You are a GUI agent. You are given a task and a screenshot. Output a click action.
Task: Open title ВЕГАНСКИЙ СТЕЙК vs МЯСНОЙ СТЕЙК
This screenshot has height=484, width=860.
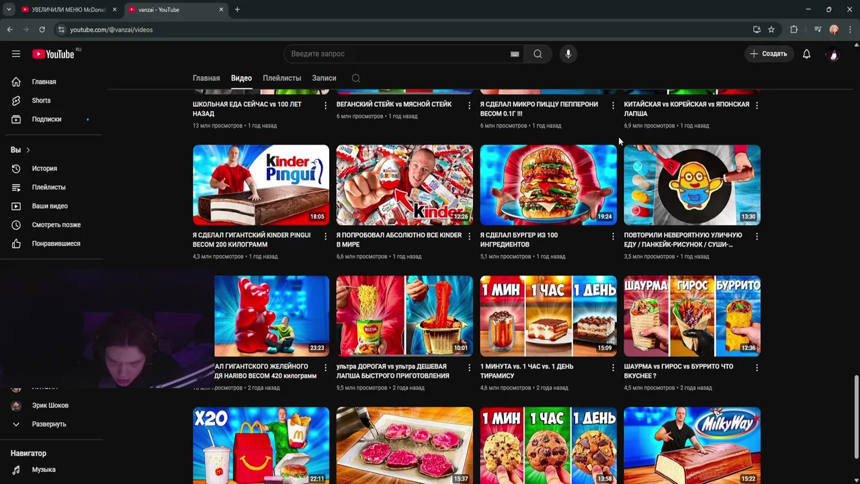click(x=394, y=104)
